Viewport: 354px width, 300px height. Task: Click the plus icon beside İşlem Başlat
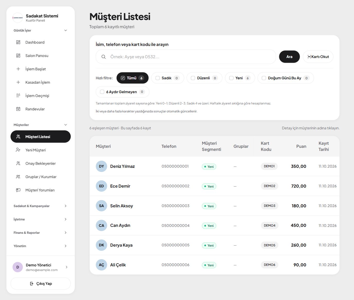18,69
